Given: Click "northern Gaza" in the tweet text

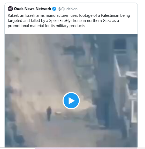Looking at the screenshot, I should point(99,21).
